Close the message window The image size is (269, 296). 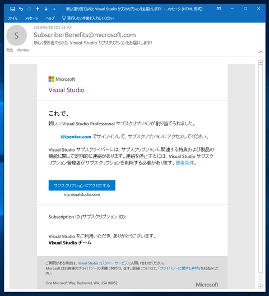[x=259, y=8]
